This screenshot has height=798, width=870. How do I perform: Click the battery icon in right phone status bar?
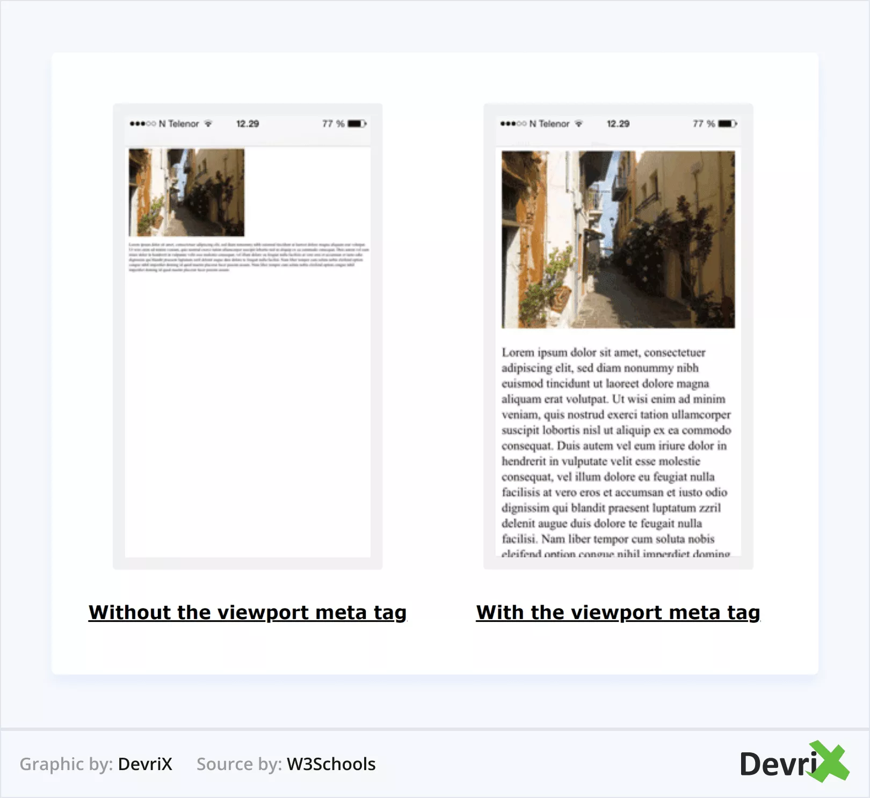click(728, 124)
